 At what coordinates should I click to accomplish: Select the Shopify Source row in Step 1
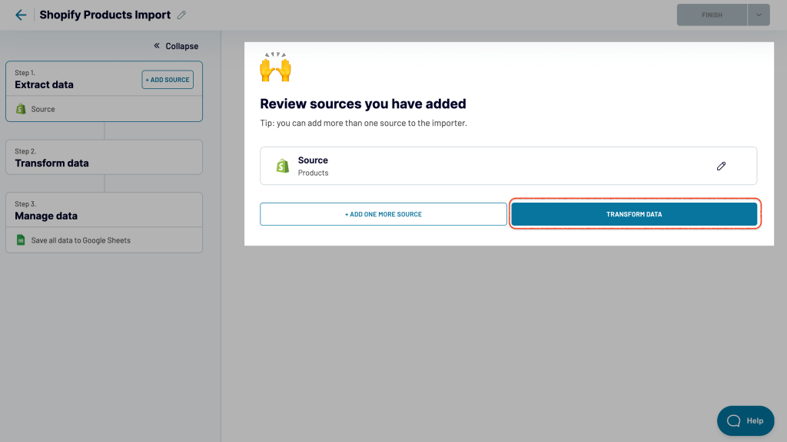(x=104, y=109)
